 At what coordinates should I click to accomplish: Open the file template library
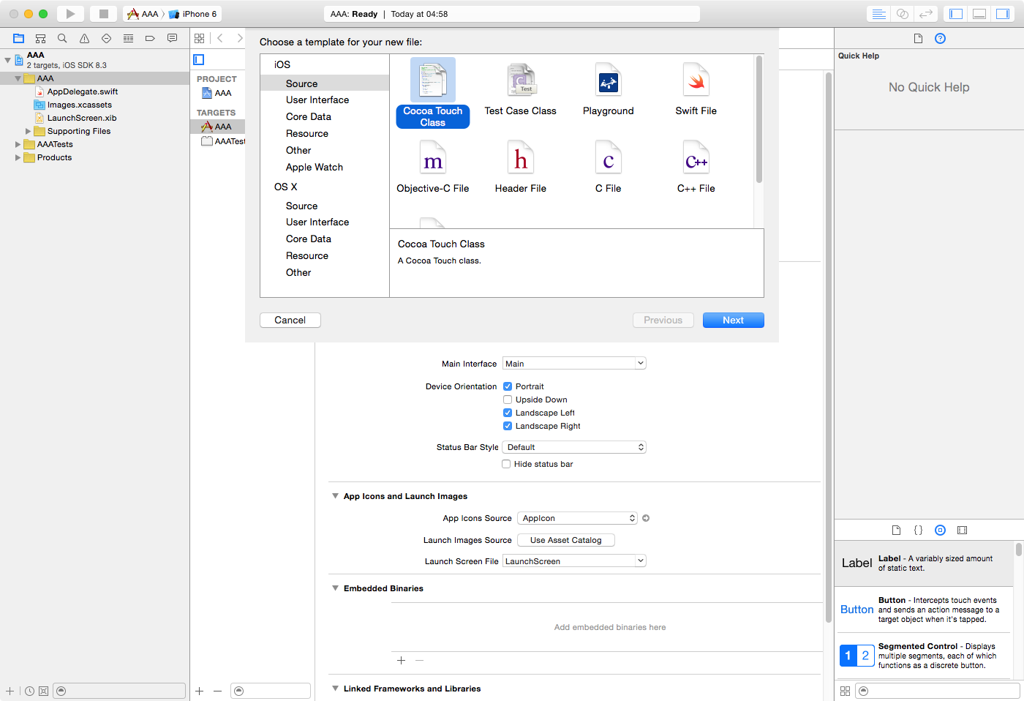click(x=896, y=530)
